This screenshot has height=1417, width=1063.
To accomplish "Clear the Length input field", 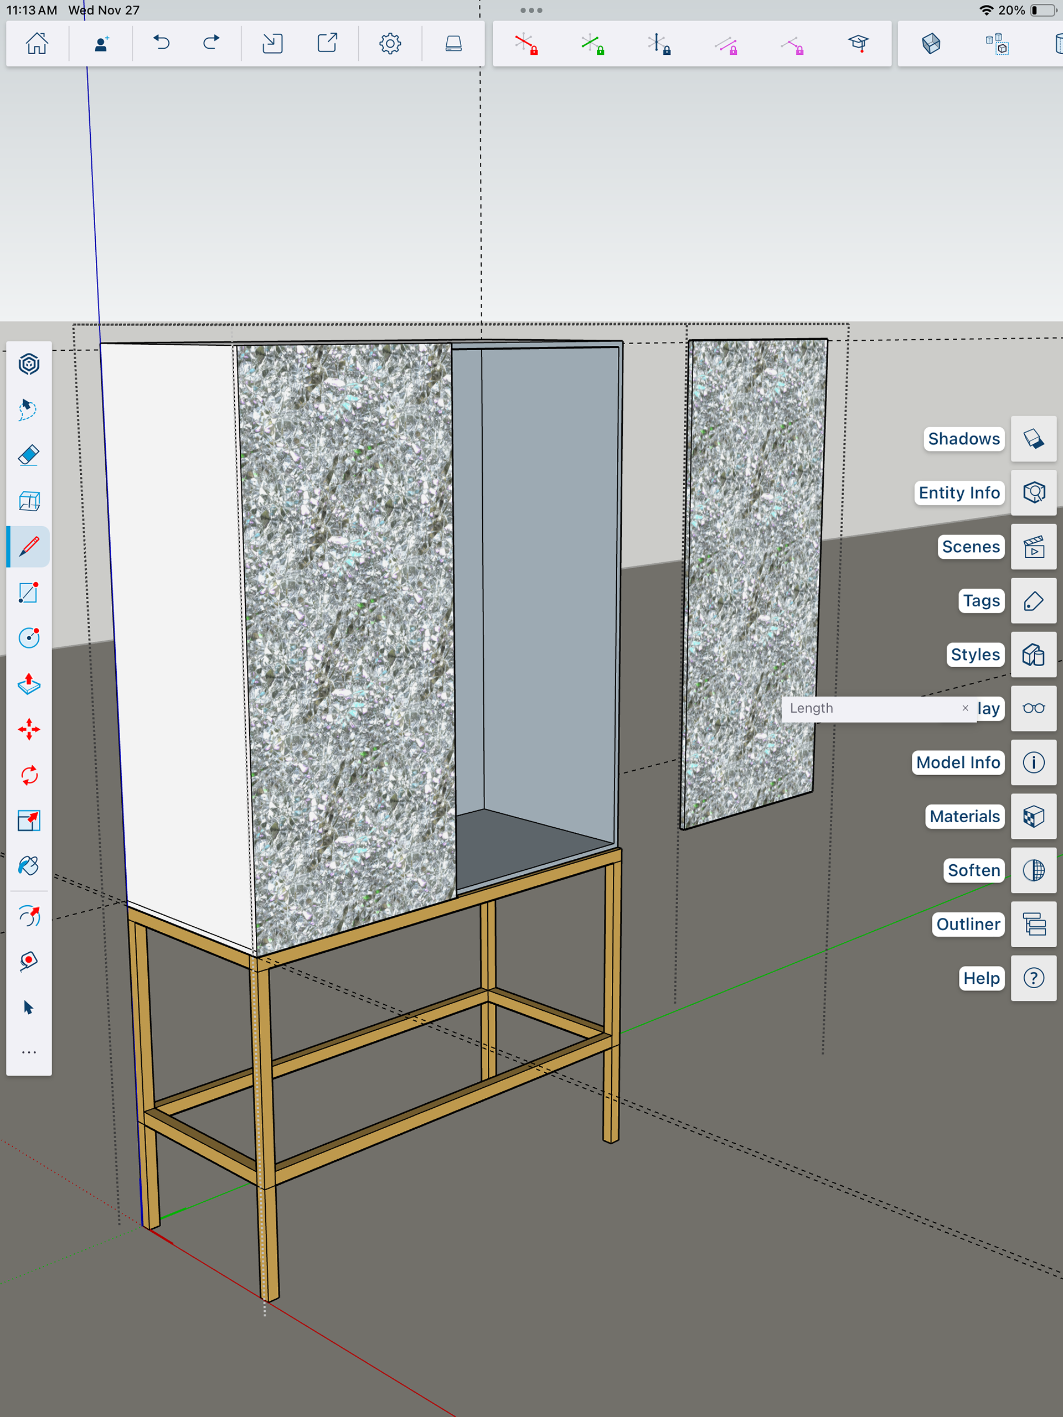I will click(965, 708).
